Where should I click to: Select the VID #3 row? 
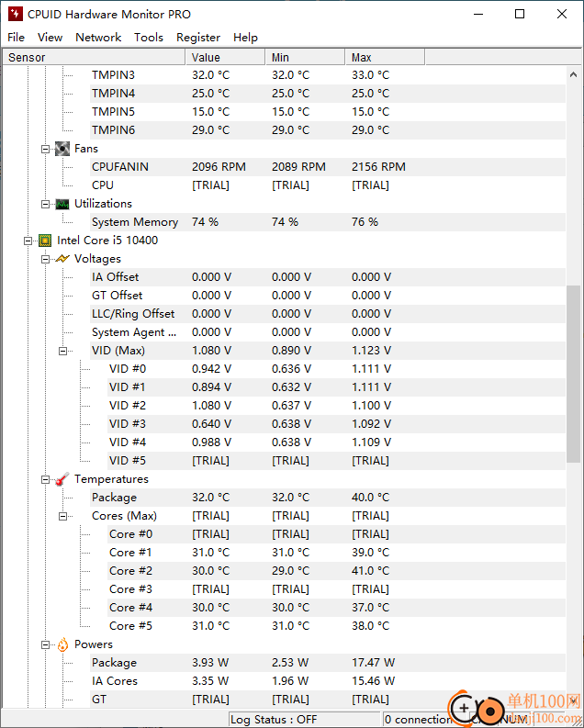[x=337, y=424]
